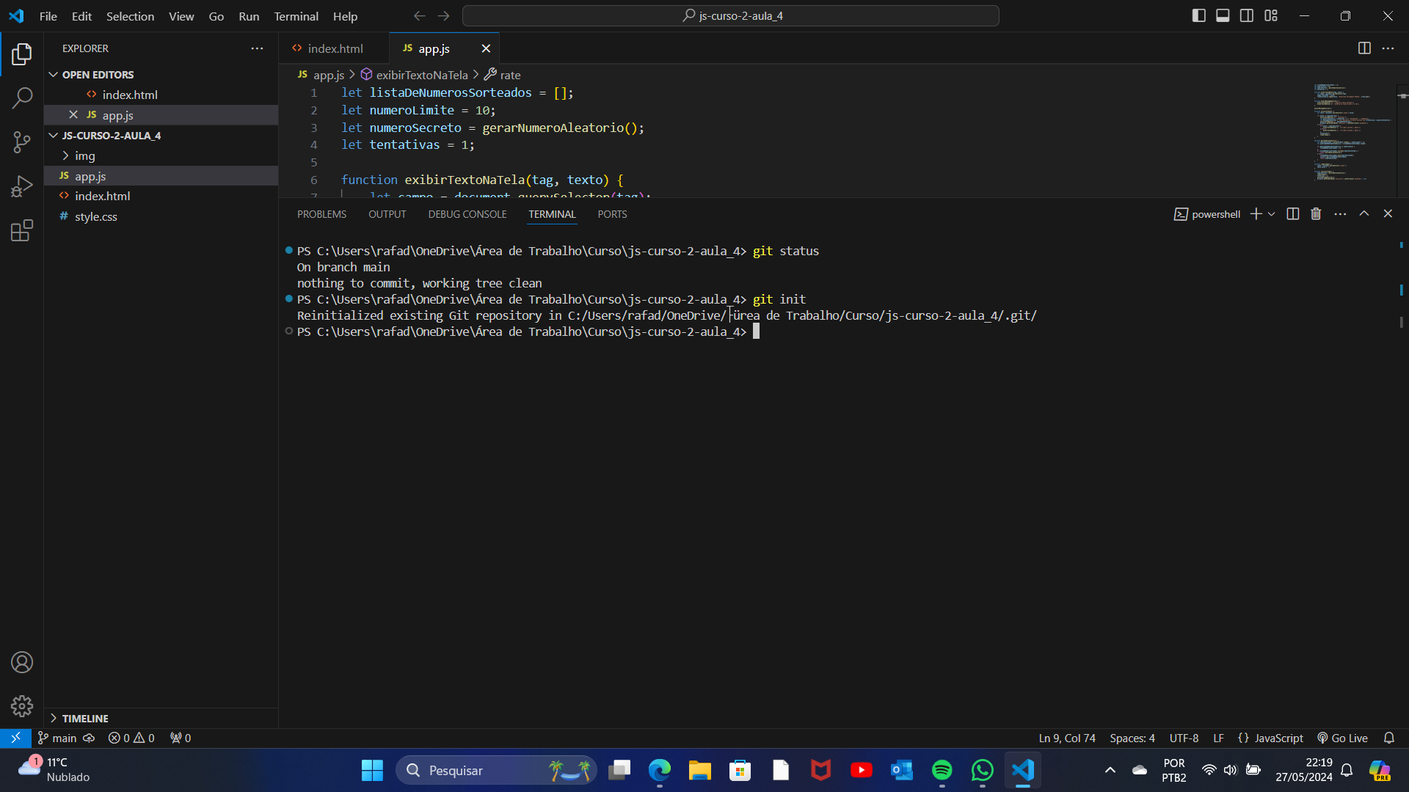This screenshot has width=1409, height=792.
Task: Click the taskbar Pesquisar search box
Action: pyautogui.click(x=497, y=770)
